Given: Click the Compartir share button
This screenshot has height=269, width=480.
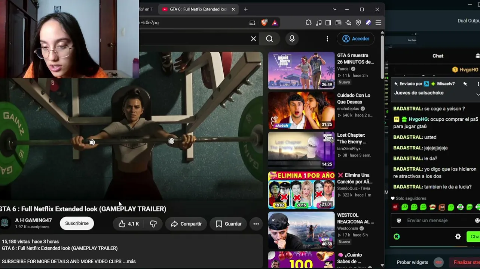Looking at the screenshot, I should coord(186,224).
